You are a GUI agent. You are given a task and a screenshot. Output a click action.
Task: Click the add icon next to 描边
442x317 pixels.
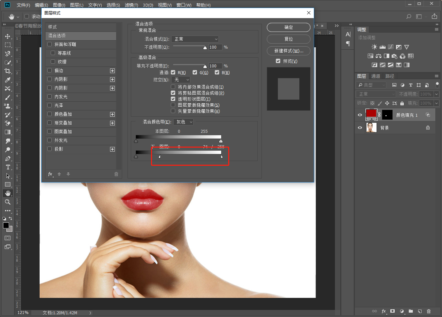[x=112, y=71]
